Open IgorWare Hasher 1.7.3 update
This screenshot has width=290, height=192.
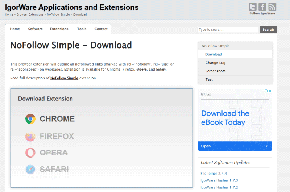click(219, 180)
